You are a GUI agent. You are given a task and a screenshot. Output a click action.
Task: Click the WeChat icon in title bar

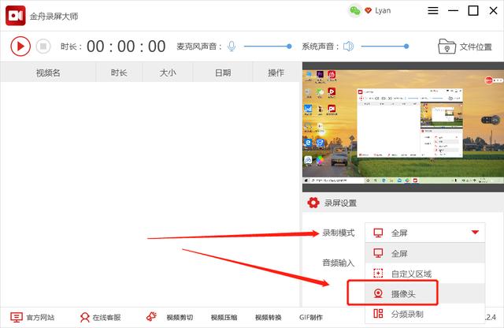point(355,10)
